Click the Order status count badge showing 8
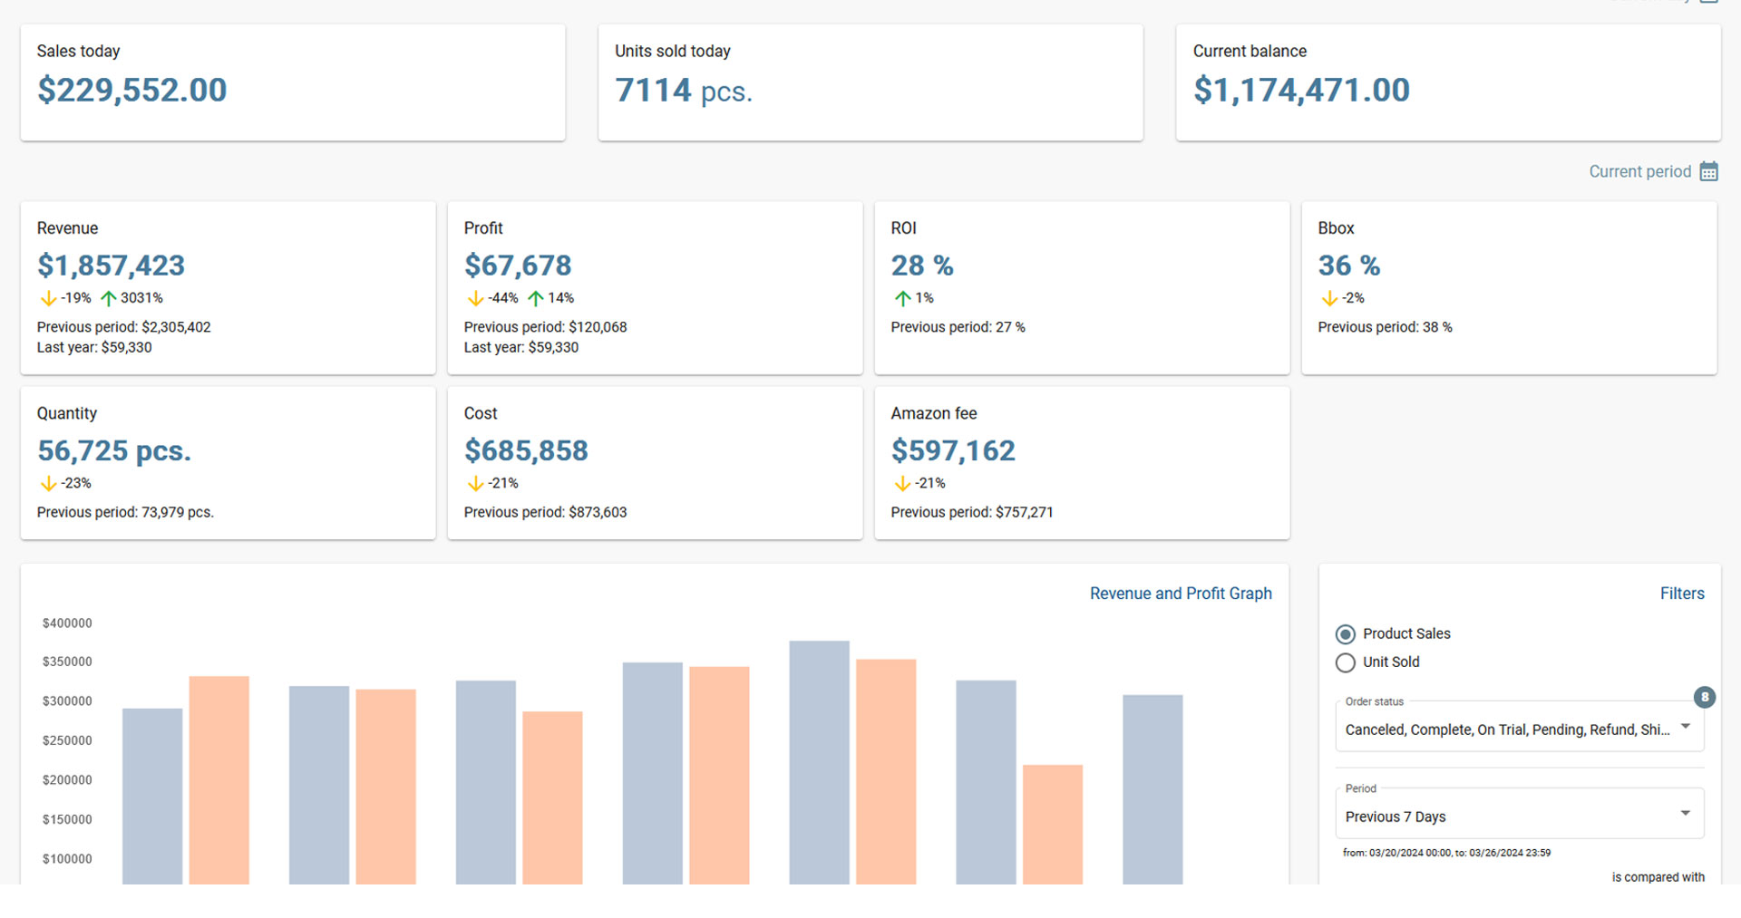The image size is (1741, 918). point(1704,697)
